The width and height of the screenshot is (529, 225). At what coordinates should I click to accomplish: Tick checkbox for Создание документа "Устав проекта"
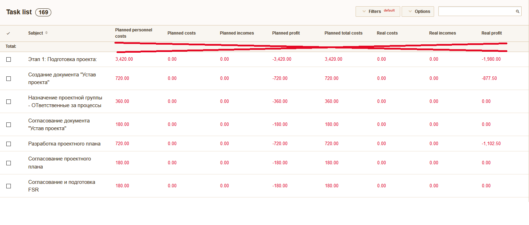[9, 78]
